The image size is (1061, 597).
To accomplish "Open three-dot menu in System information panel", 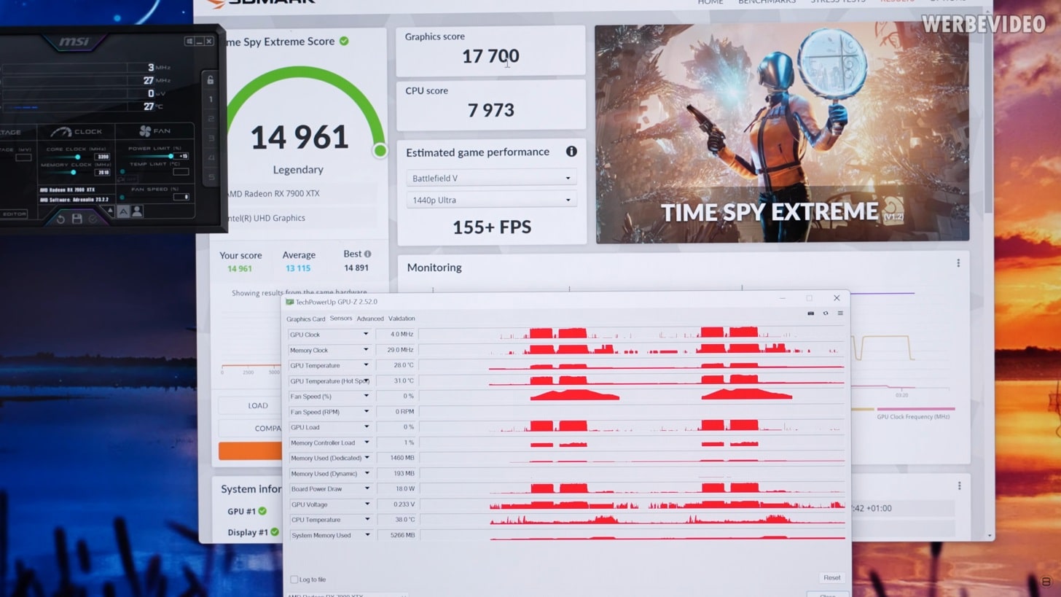I will pyautogui.click(x=959, y=485).
